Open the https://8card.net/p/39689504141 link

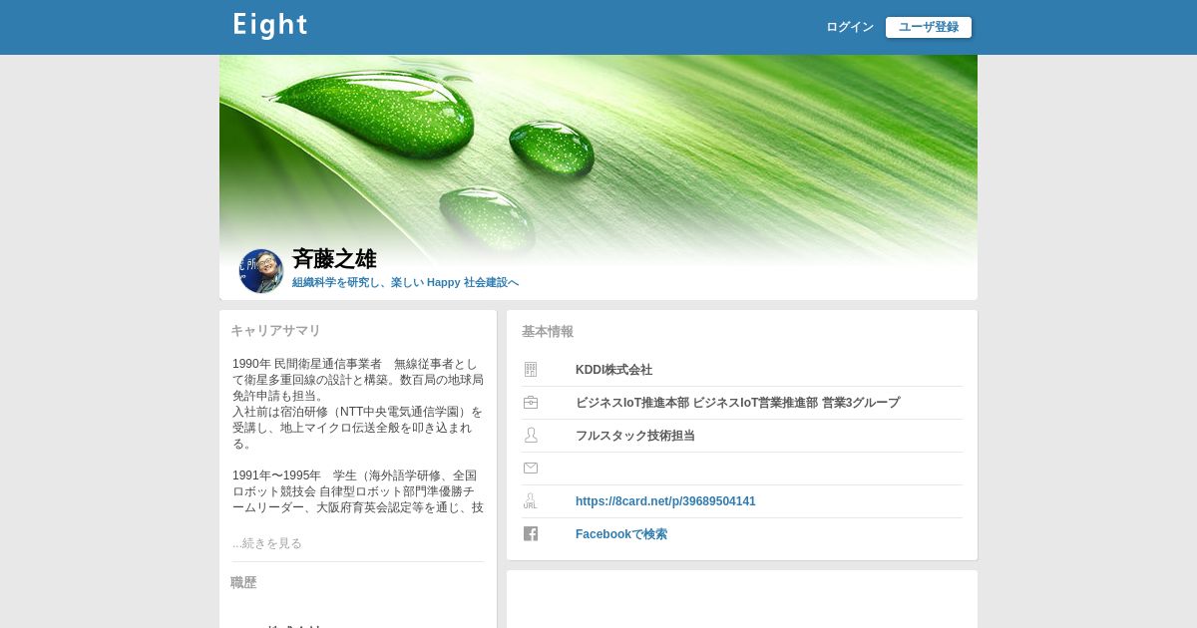665,501
